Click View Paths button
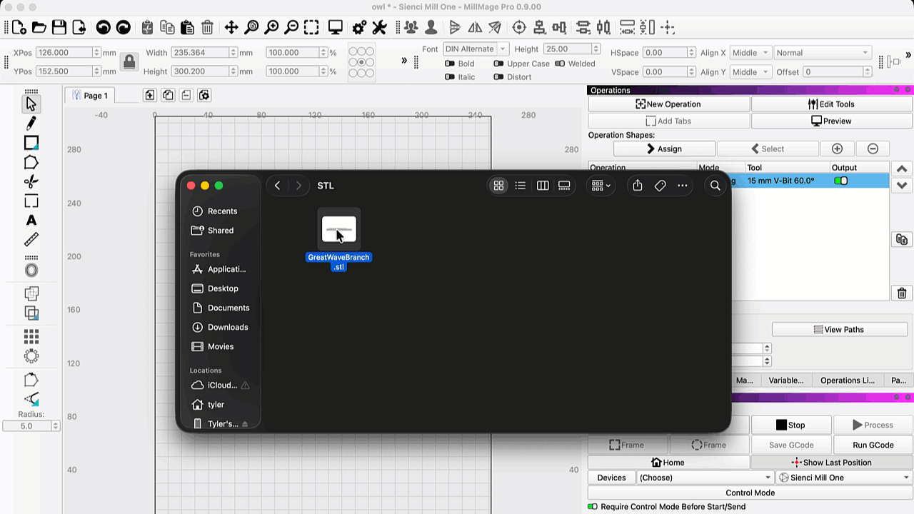Screen dimensions: 914x514 [839, 330]
